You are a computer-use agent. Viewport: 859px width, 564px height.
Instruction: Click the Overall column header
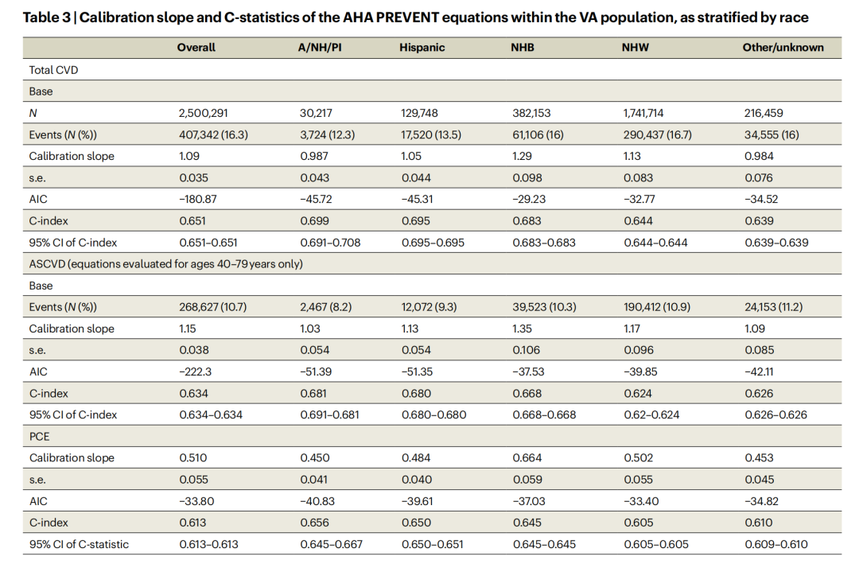[x=196, y=48]
